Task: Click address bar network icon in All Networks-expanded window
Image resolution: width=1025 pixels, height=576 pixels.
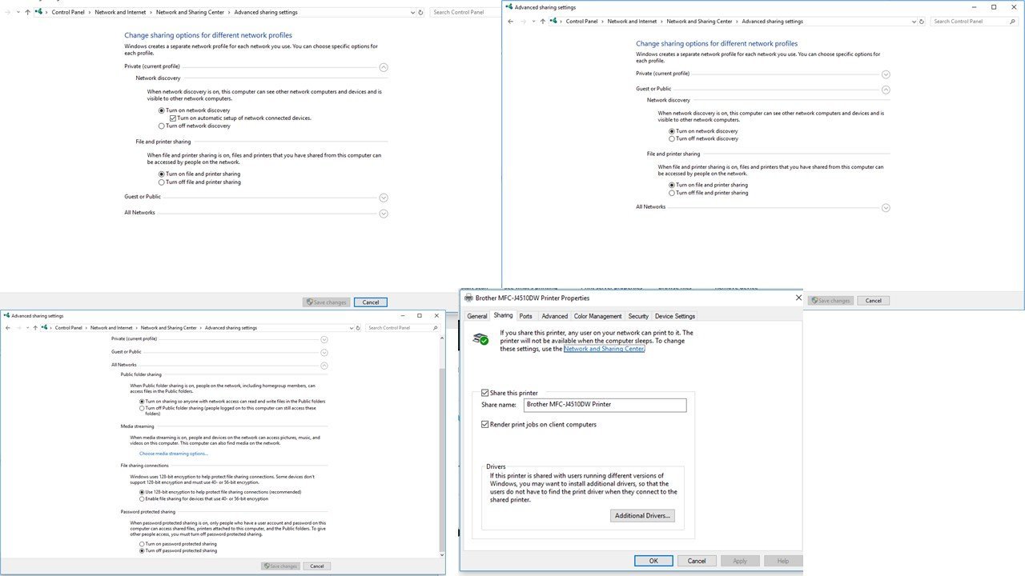Action: pyautogui.click(x=44, y=328)
